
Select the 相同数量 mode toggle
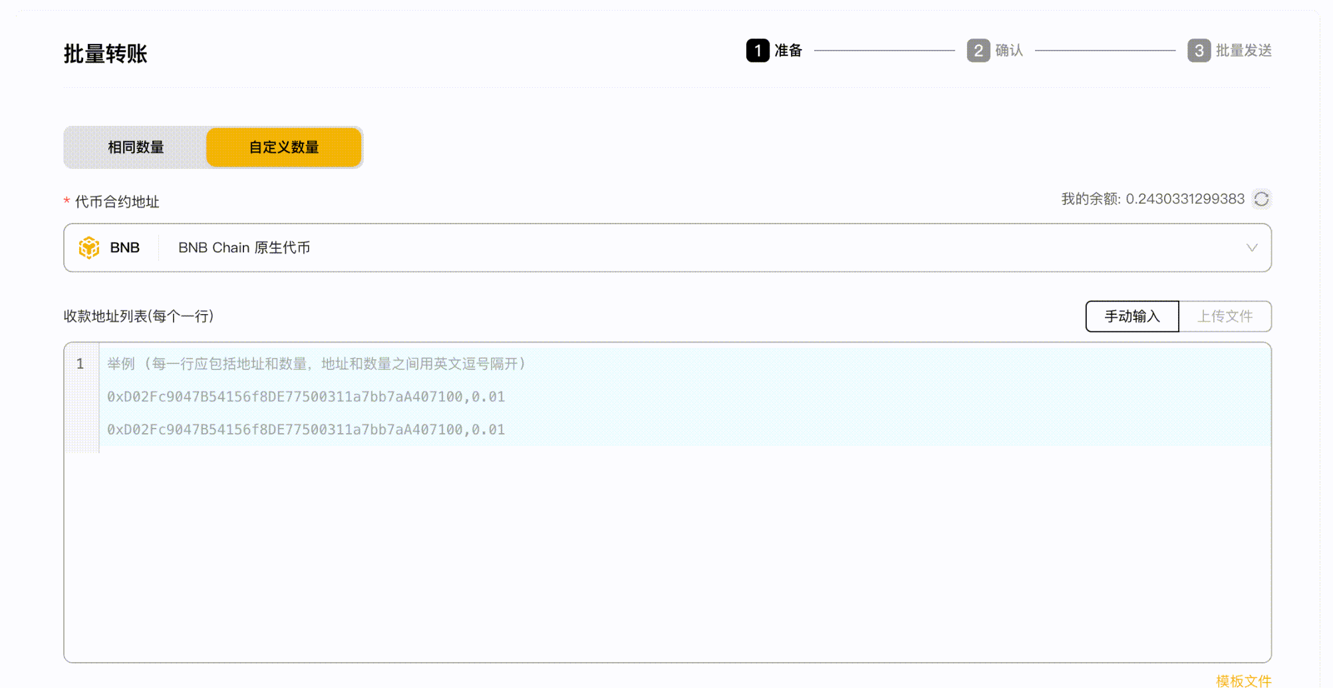136,147
